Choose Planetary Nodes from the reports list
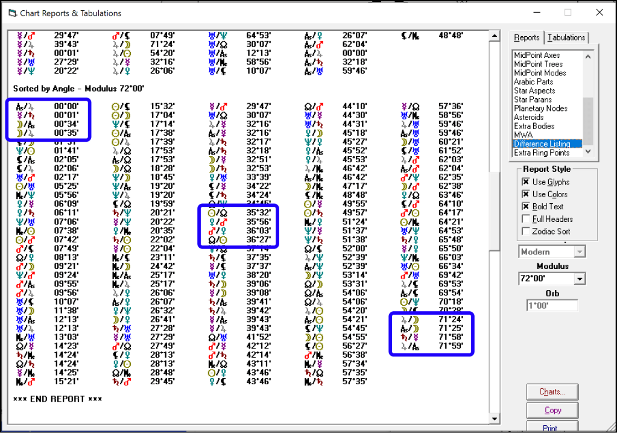The image size is (617, 433). pyautogui.click(x=541, y=109)
